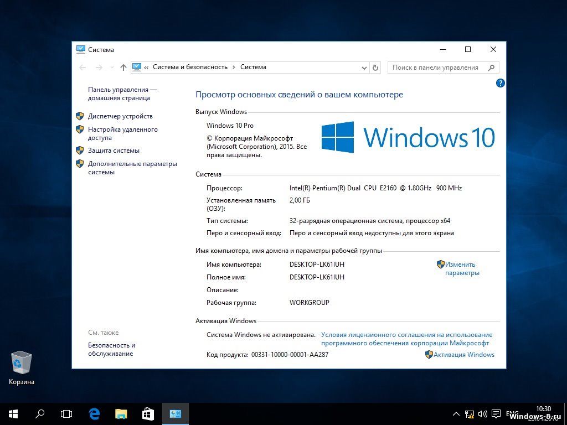Minimize the Система window
Viewport: 567px width, 425px height.
click(443, 49)
